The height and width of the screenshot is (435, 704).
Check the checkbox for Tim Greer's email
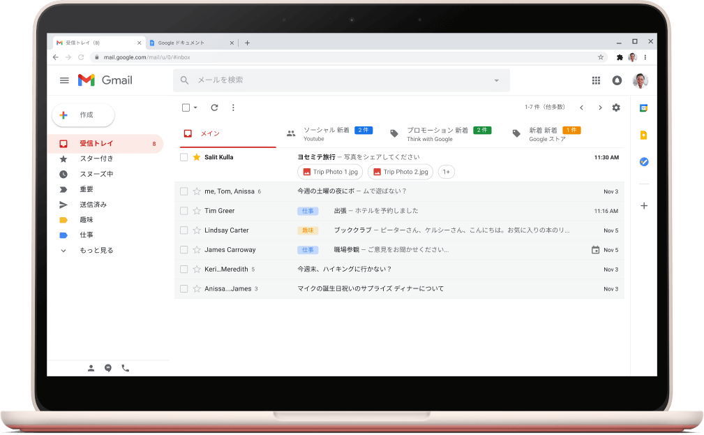coord(184,211)
